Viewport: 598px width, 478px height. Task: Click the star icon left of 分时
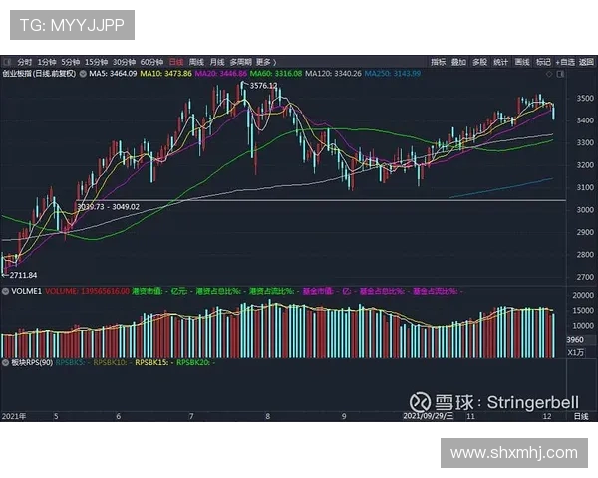click(x=7, y=61)
